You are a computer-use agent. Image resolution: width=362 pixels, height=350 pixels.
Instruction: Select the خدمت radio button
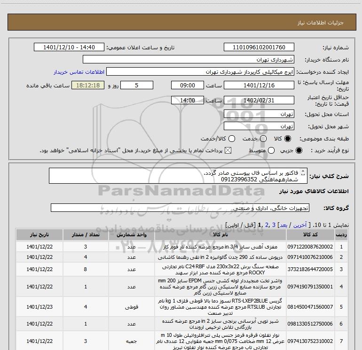(x=263, y=139)
